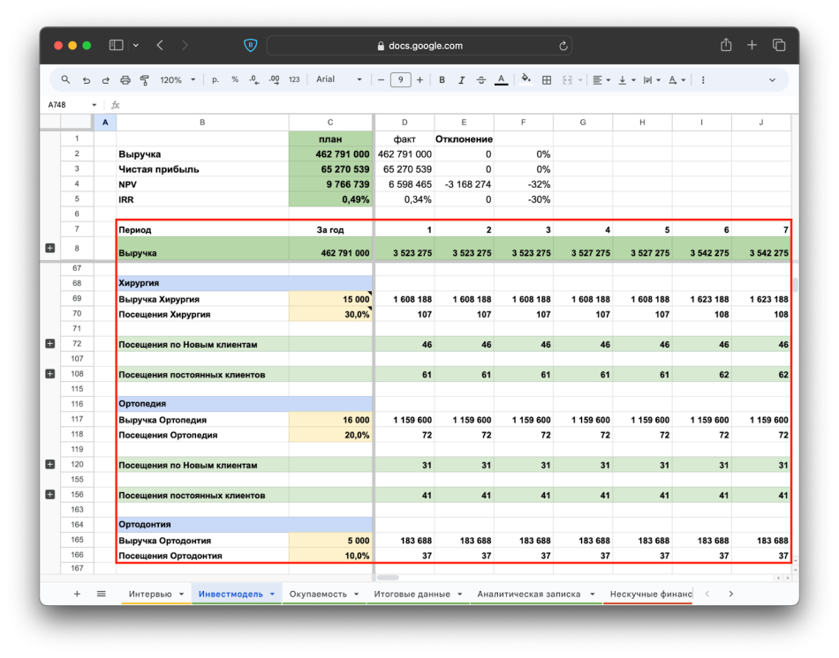Open search the menus magnifier

click(x=65, y=79)
